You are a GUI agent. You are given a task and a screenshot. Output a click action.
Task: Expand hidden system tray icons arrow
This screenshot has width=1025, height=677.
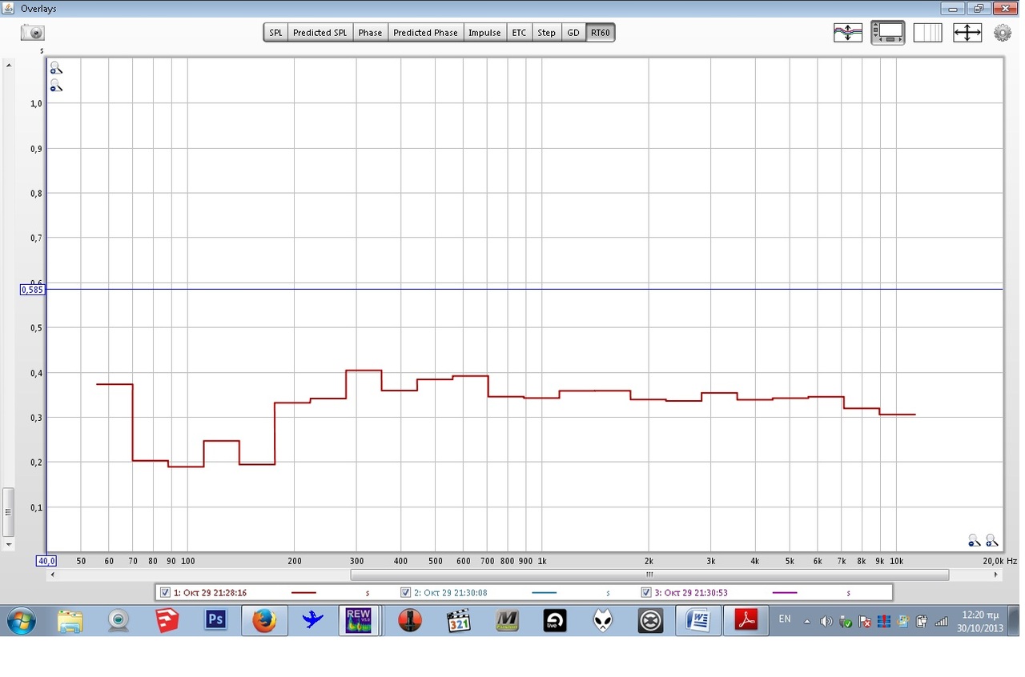(806, 621)
